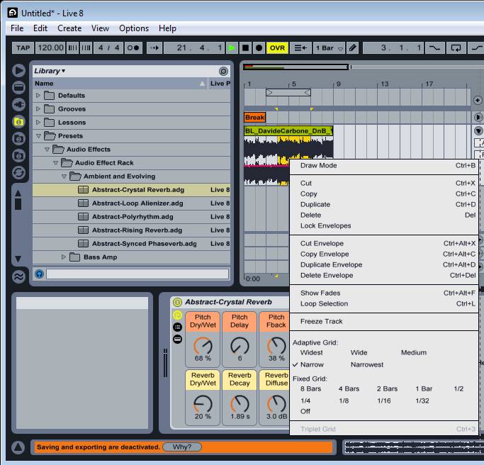Adjust the Reverb Decay knob
This screenshot has width=484, height=465.
240,404
